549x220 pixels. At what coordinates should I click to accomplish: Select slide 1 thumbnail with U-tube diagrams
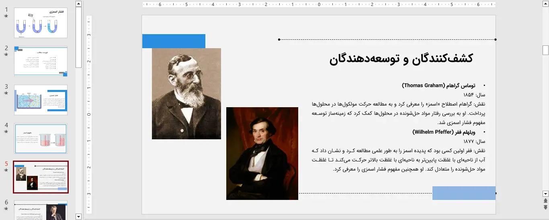click(41, 23)
